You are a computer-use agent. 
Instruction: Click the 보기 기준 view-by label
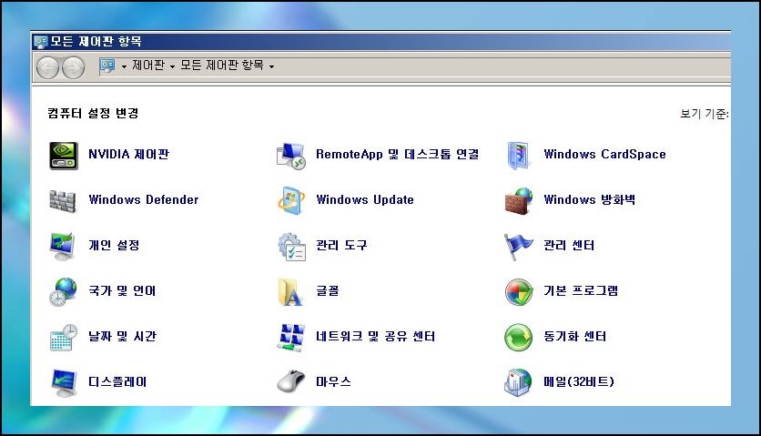click(705, 114)
